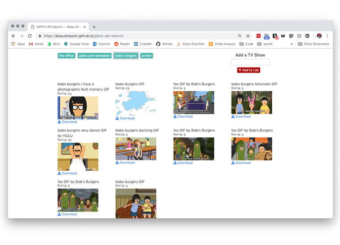Click the Add a TV Show text field
Screen dimensions: 340x245
click(250, 62)
